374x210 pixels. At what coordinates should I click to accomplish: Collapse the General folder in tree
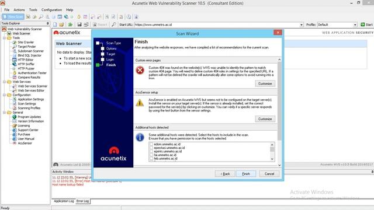click(x=4, y=113)
